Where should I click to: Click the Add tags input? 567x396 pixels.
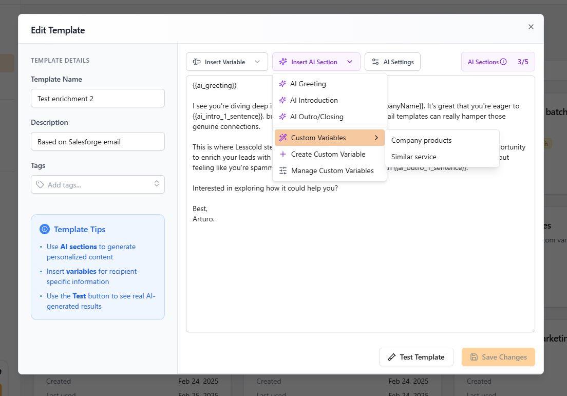click(x=98, y=184)
